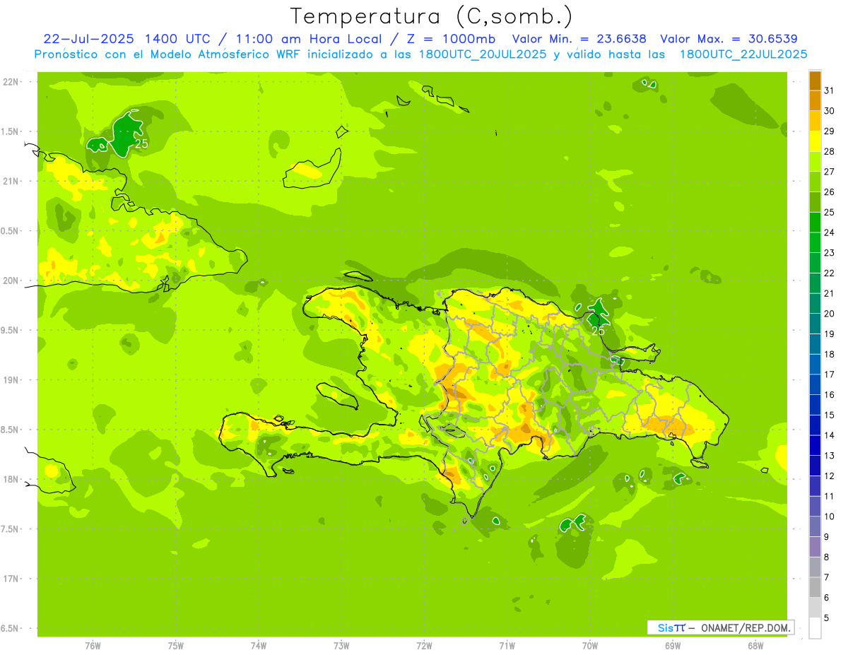Image resolution: width=848 pixels, height=655 pixels.
Task: Click the purple swatch between 8 and 9
Action: pos(815,547)
